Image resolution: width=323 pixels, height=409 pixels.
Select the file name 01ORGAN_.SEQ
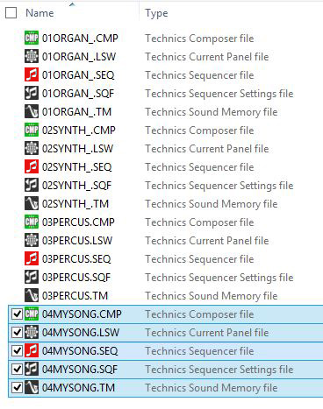[x=78, y=75]
